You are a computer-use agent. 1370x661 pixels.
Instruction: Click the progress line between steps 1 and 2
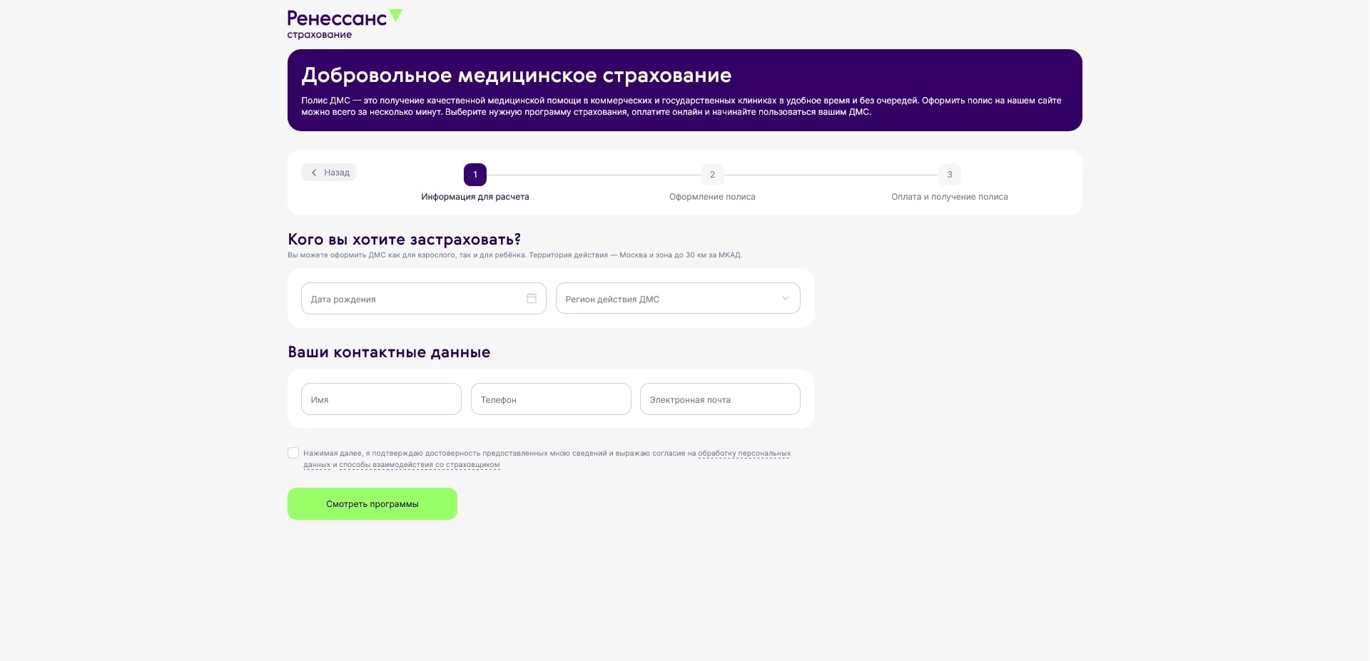pyautogui.click(x=594, y=174)
